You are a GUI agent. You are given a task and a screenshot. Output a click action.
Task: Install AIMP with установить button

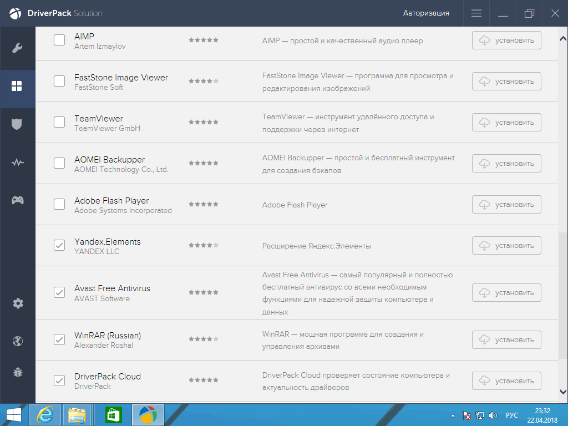506,40
